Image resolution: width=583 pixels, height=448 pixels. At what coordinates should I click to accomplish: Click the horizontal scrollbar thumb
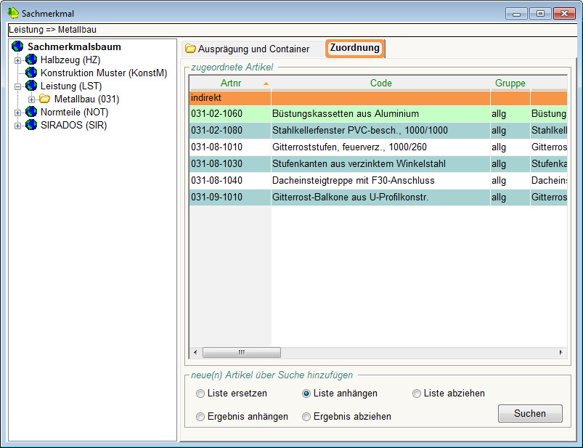pyautogui.click(x=242, y=352)
